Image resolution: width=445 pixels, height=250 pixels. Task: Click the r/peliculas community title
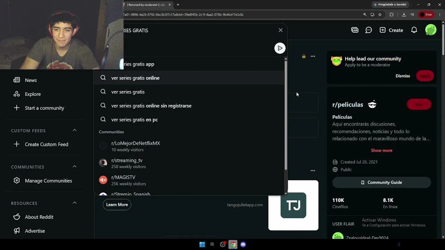tap(348, 105)
